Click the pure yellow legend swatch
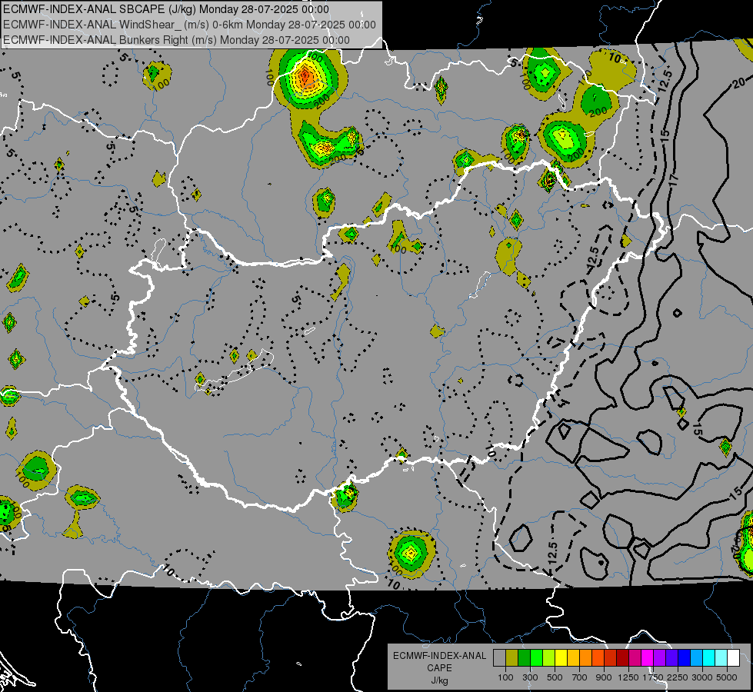 pyautogui.click(x=561, y=658)
